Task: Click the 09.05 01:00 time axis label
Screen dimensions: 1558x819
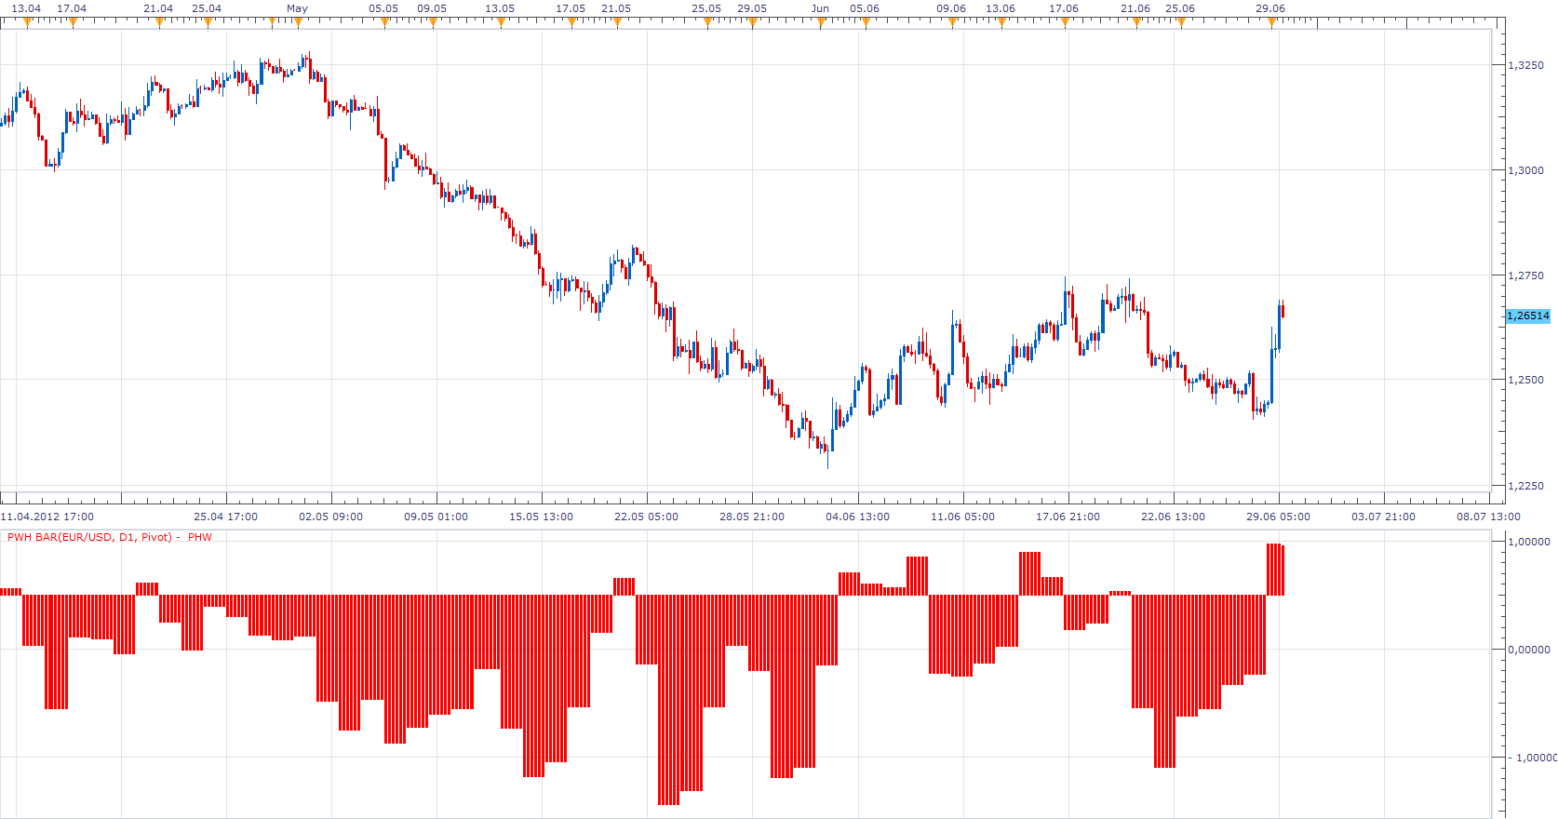Action: [437, 517]
